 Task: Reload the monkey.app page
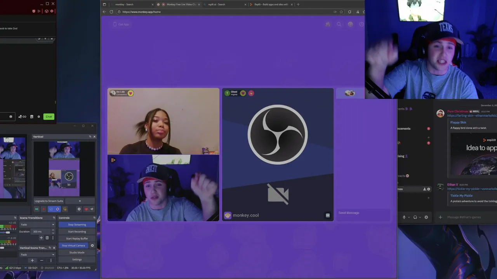[111, 12]
